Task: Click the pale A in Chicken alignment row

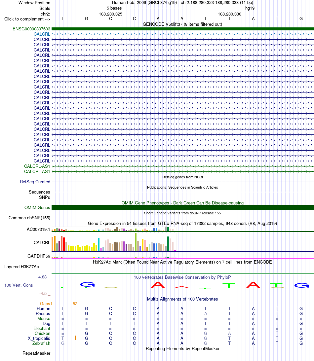Action: pyautogui.click(x=229, y=333)
